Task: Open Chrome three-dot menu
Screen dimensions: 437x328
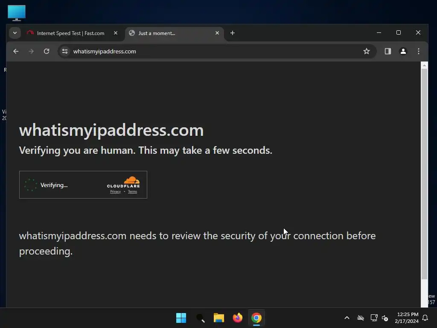Action: tap(418, 51)
